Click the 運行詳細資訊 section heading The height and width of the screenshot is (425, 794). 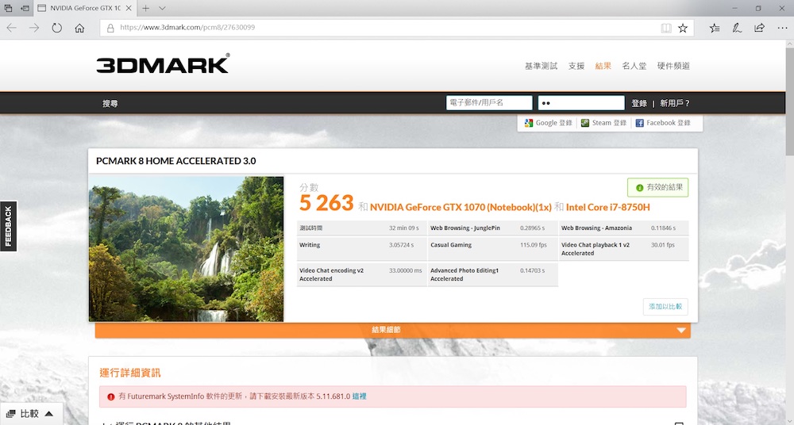130,373
